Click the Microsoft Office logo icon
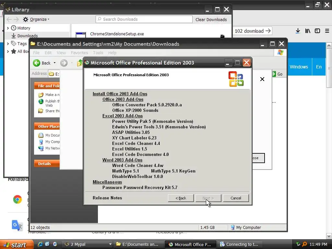The image size is (332, 249). (236, 79)
